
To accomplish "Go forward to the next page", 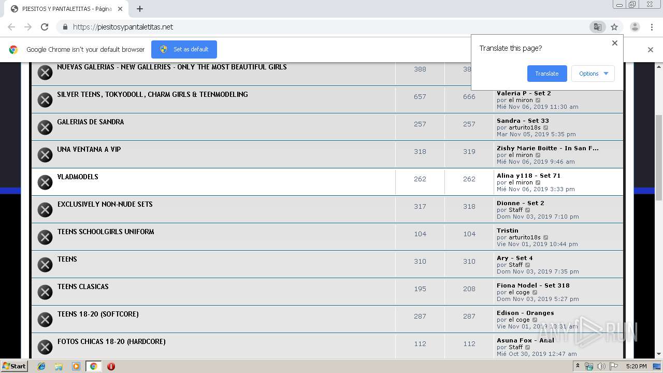I will 28,27.
